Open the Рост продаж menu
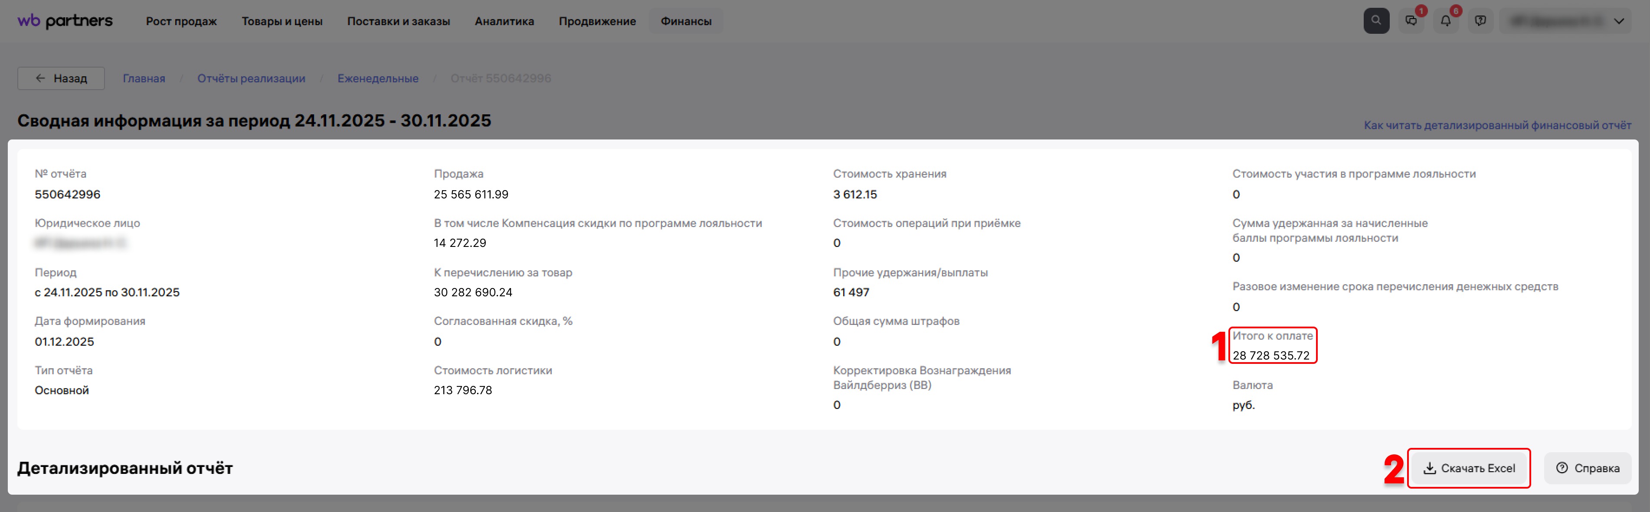The image size is (1650, 512). [x=181, y=21]
